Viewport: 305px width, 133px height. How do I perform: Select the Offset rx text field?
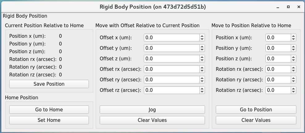[172, 69]
